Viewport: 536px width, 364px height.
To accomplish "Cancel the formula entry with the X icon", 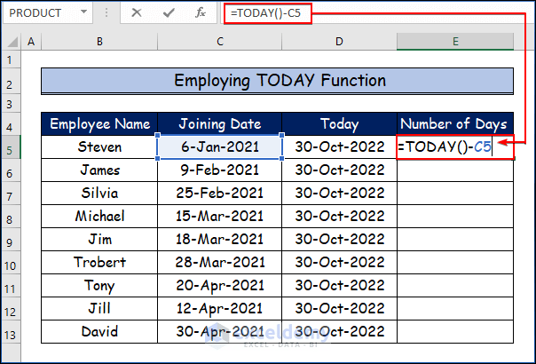I will [x=137, y=13].
